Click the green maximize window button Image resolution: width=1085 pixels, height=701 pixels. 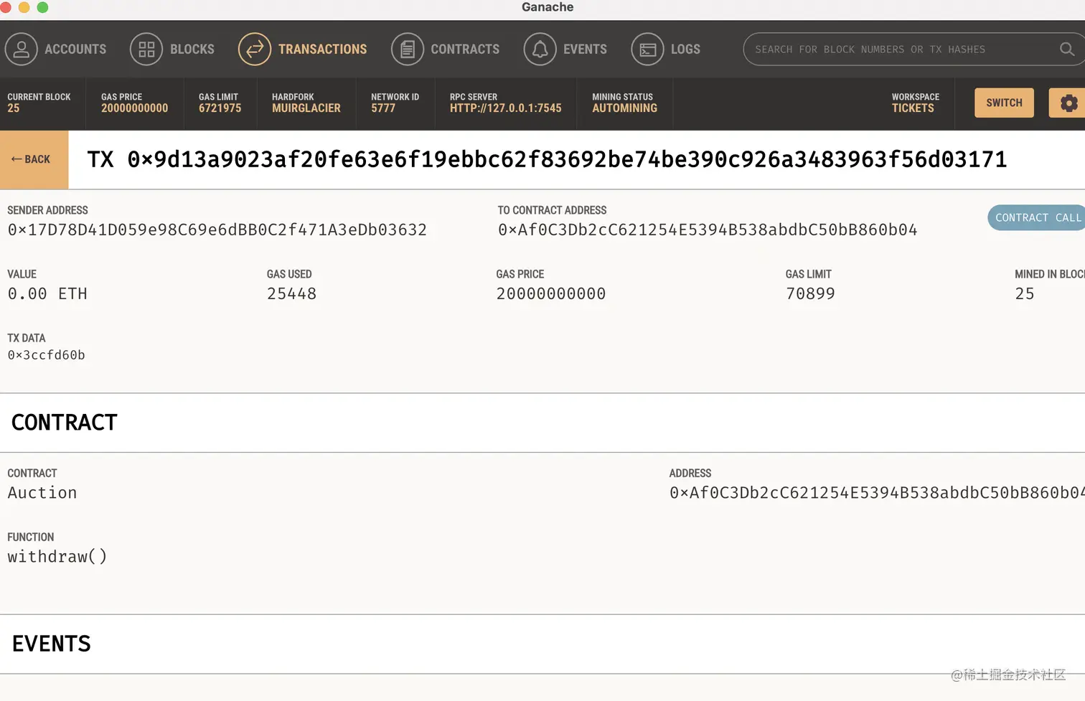coord(42,7)
